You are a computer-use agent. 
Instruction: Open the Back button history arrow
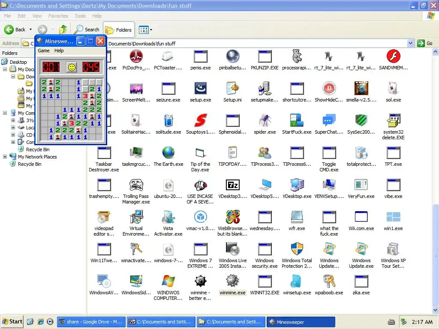point(30,30)
